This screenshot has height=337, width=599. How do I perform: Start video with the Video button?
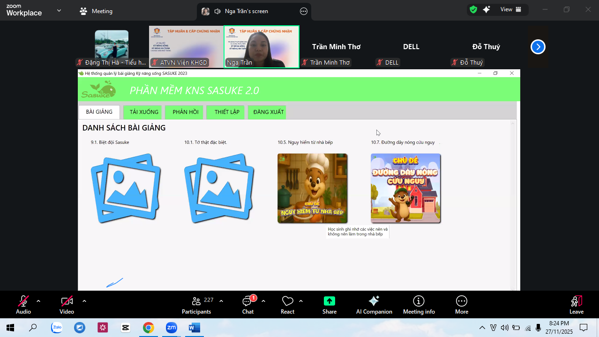point(67,301)
